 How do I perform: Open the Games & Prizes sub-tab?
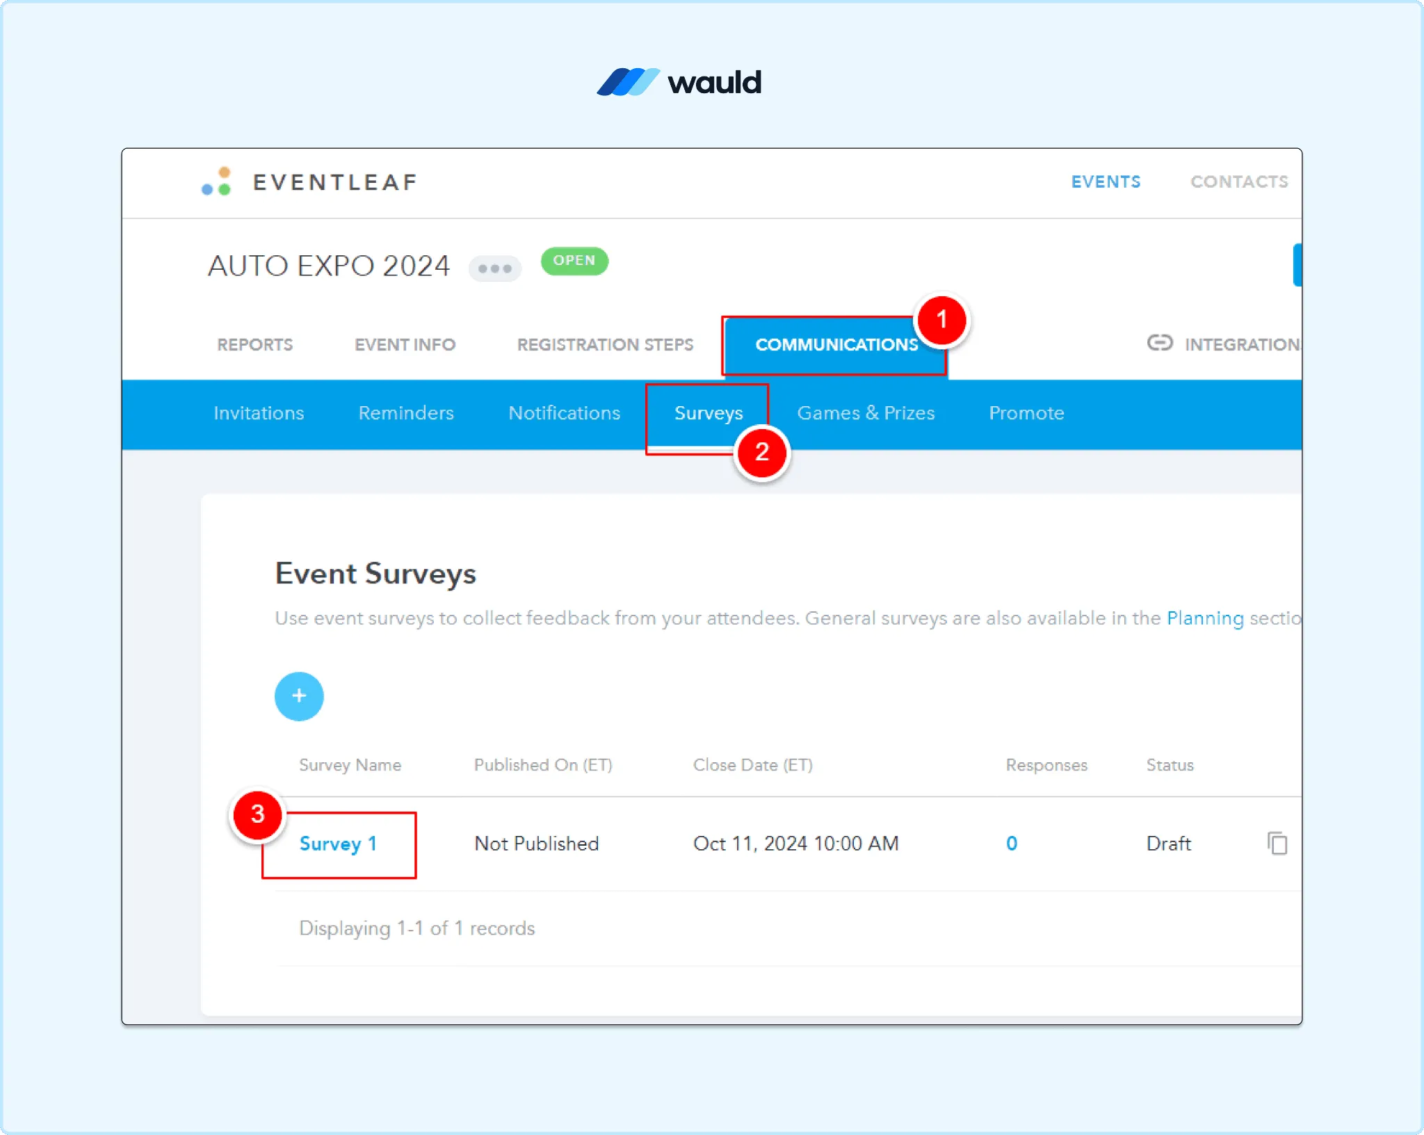tap(866, 413)
